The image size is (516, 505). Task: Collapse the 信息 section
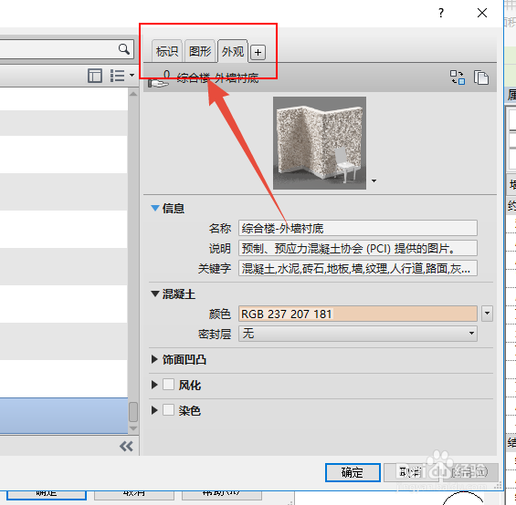pos(155,208)
